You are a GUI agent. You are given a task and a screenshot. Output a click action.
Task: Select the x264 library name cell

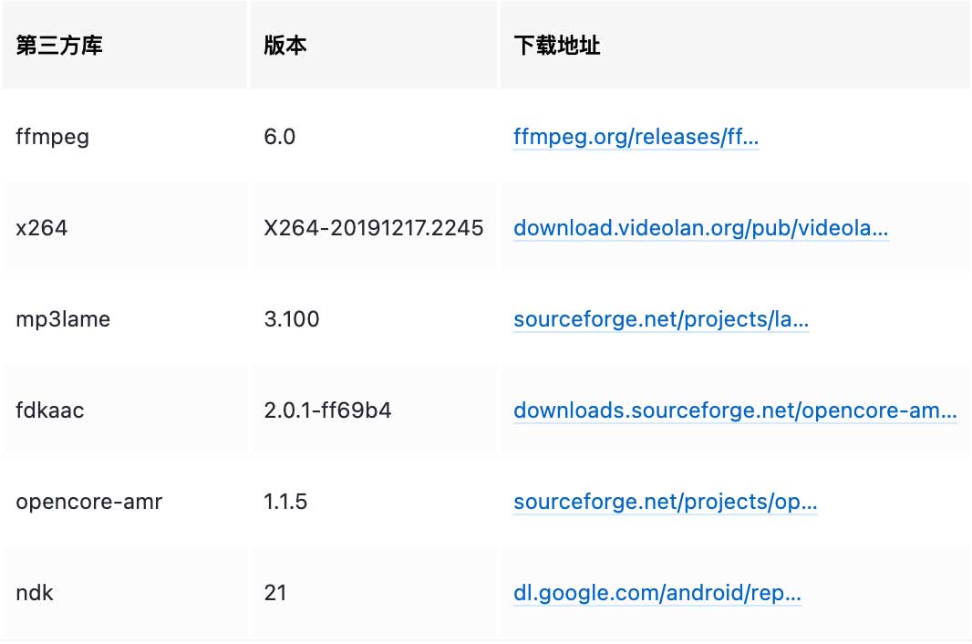coord(42,228)
